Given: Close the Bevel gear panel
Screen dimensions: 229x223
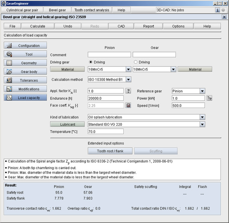Looking at the screenshot, I should coord(224,17).
